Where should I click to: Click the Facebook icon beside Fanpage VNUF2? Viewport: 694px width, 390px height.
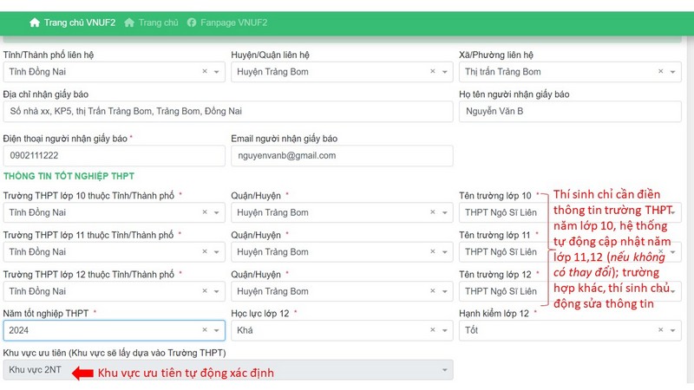[x=192, y=22]
